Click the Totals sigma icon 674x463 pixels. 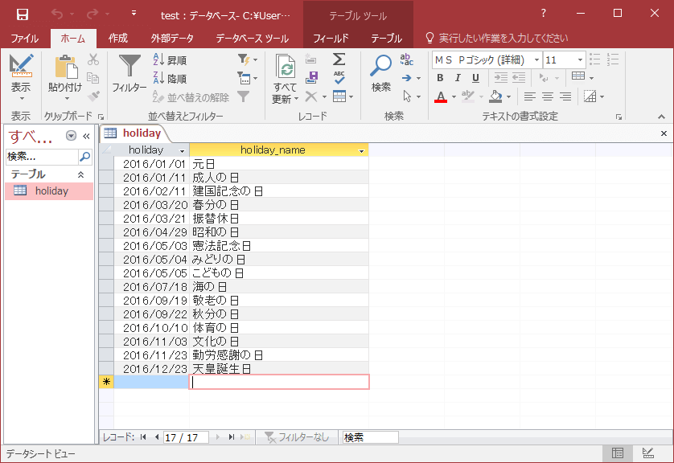coord(339,59)
